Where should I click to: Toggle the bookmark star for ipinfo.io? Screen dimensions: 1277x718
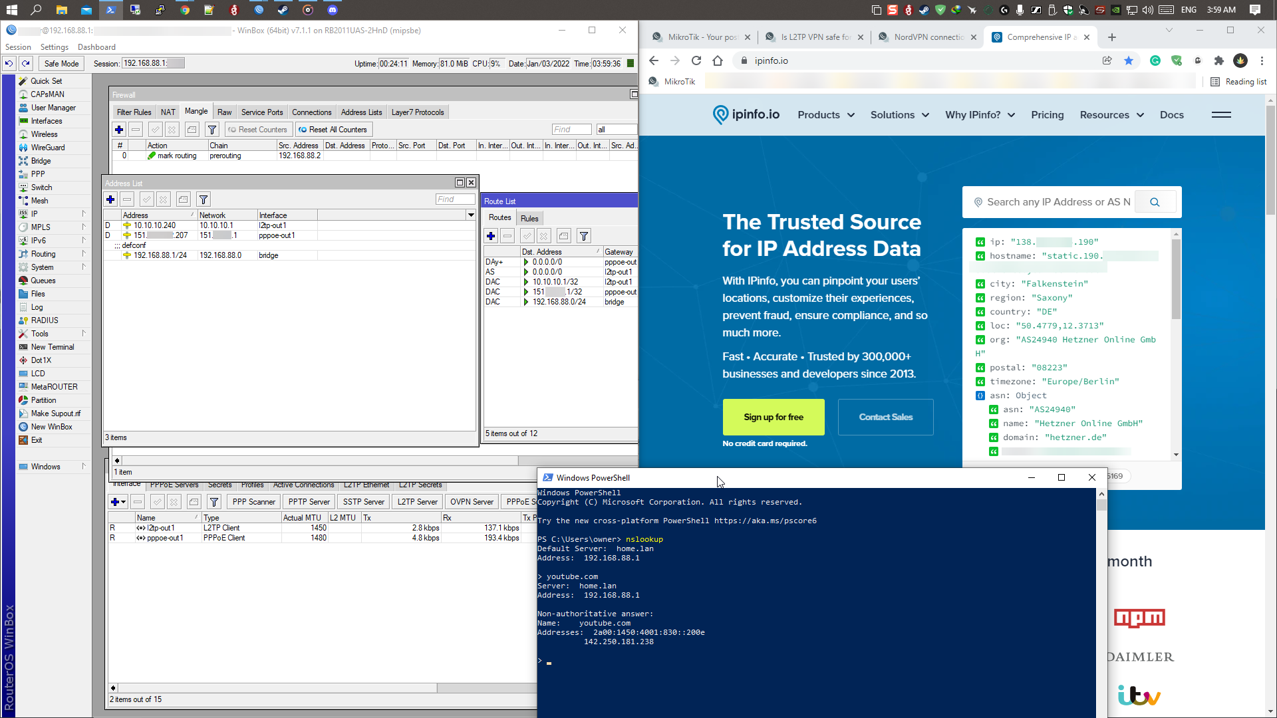[1129, 60]
